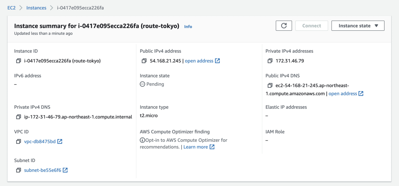399x186 pixels.
Task: Copy the Private IPv4 address
Action: coord(270,61)
